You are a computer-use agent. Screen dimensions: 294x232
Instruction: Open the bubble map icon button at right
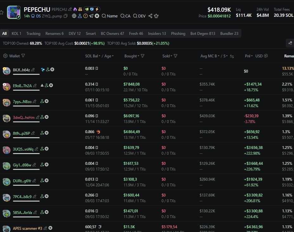pyautogui.click(x=290, y=43)
